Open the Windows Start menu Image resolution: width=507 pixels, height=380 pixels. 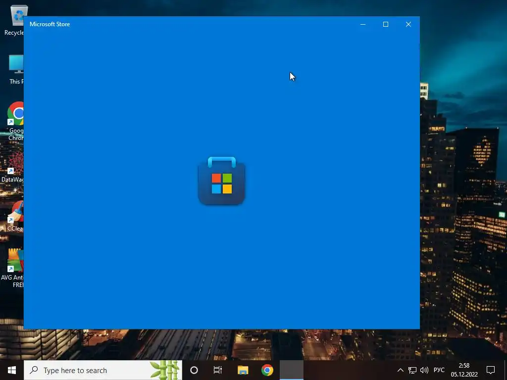12,370
